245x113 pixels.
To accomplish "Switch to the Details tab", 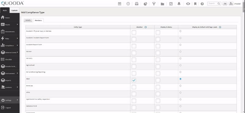I will tap(28, 20).
